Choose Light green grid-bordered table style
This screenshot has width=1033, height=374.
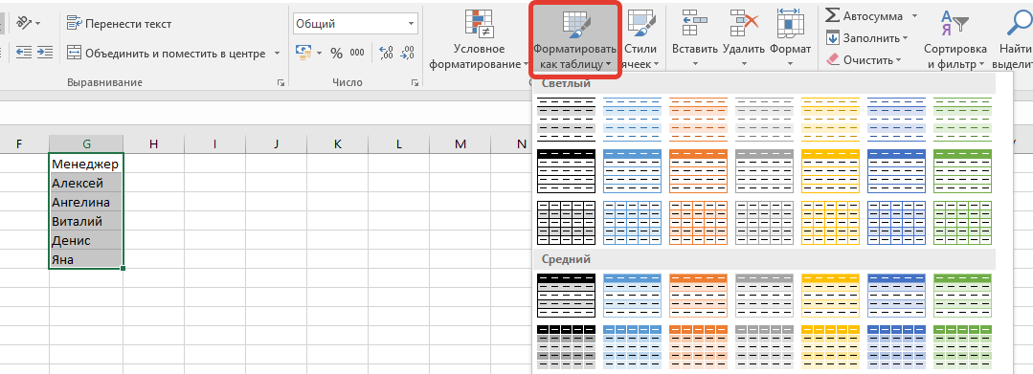pyautogui.click(x=962, y=223)
